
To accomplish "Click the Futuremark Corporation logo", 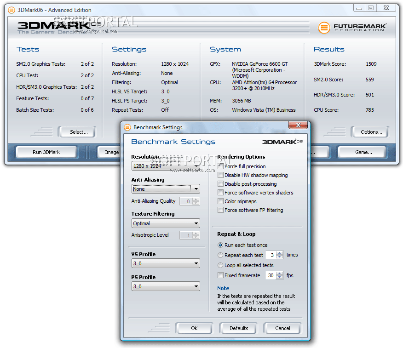I will point(352,28).
